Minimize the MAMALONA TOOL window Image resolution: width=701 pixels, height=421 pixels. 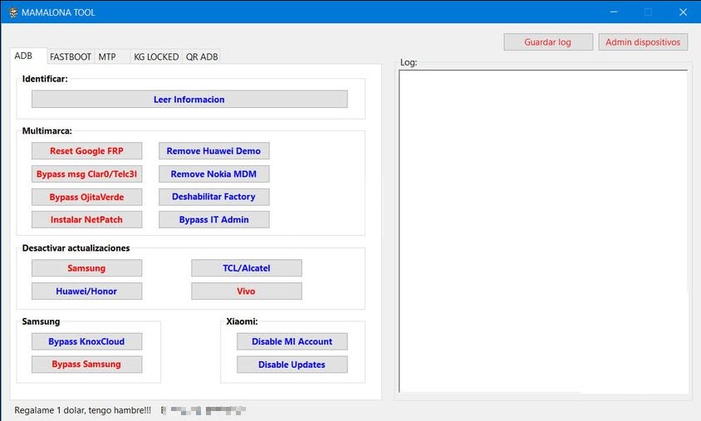coord(614,12)
